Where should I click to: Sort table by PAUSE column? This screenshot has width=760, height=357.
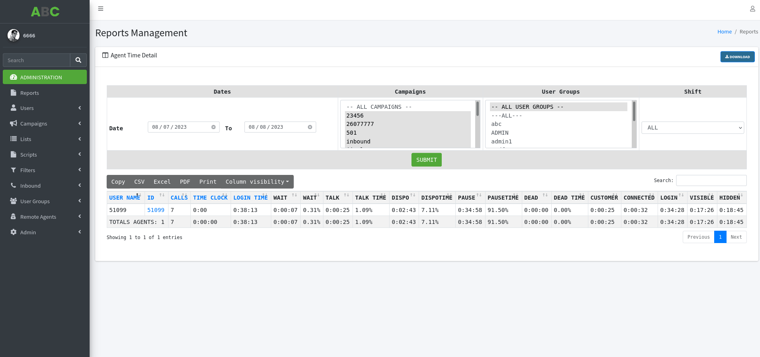click(479, 195)
